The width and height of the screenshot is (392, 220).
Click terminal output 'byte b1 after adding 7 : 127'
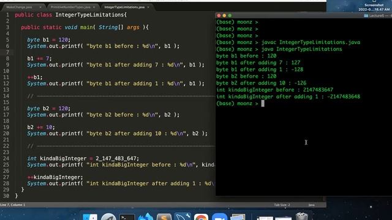pos(258,62)
